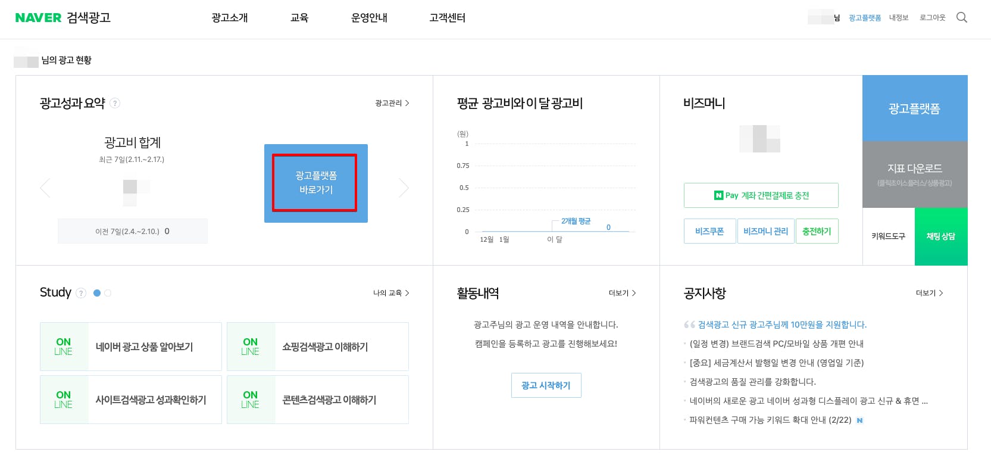Image resolution: width=991 pixels, height=455 pixels.
Task: Open the 광고소개 menu
Action: [x=230, y=18]
